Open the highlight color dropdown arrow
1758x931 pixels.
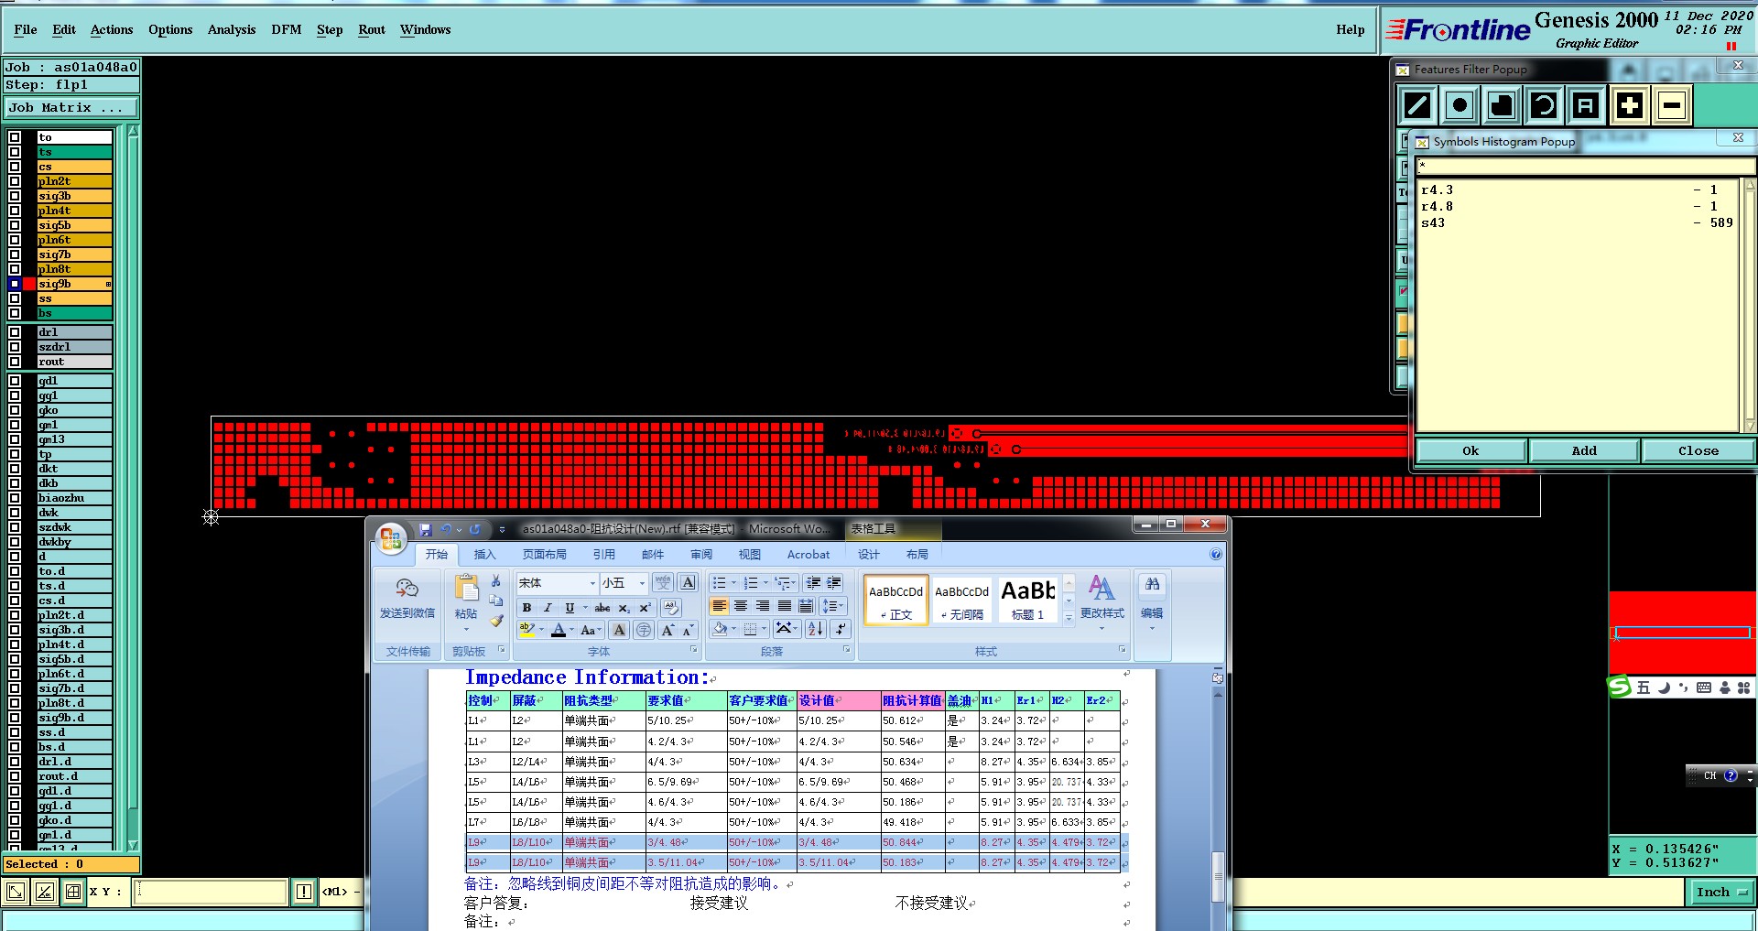pos(541,630)
